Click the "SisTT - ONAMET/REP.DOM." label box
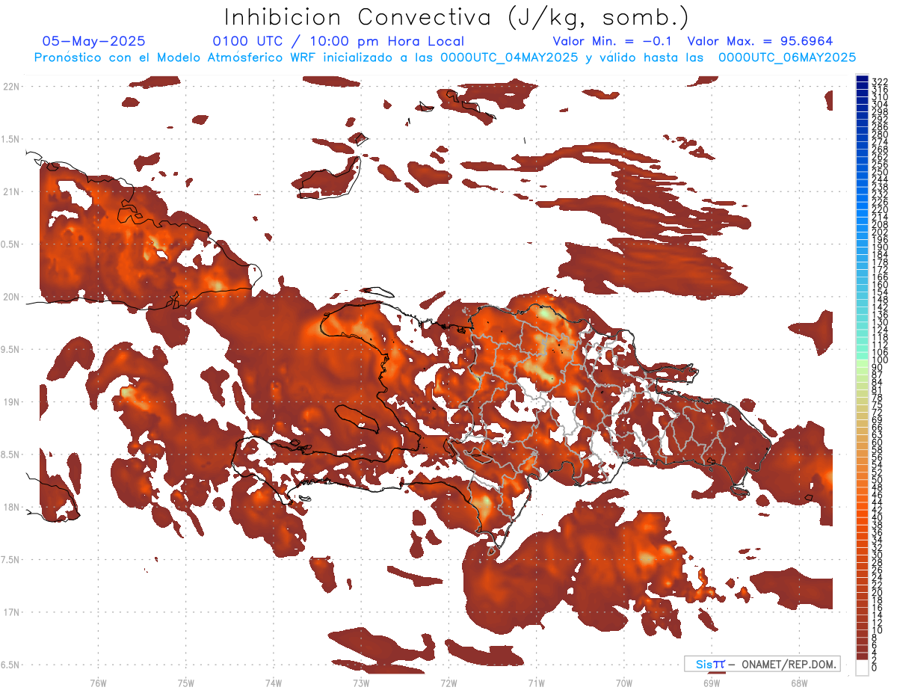Image resolution: width=897 pixels, height=693 pixels. tap(762, 664)
